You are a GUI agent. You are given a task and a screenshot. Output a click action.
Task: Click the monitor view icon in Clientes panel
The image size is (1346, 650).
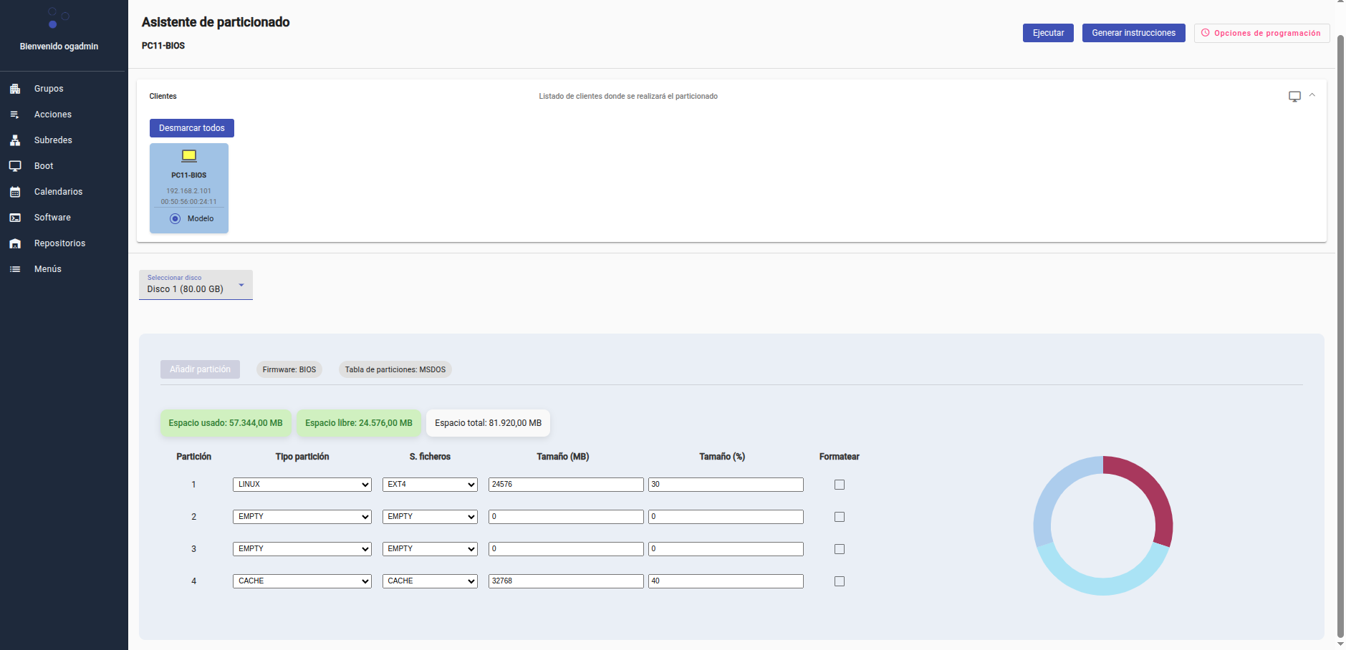[x=1294, y=97]
